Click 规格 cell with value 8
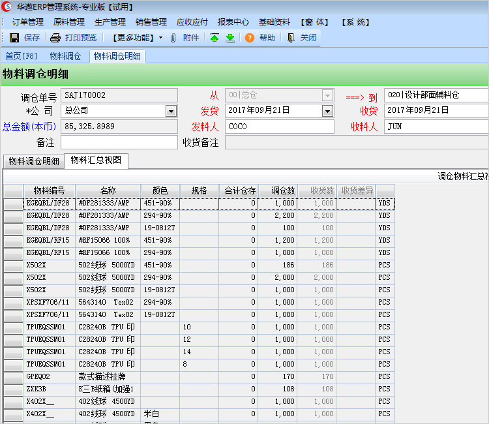Screen dimensions: 489x424 click(199, 365)
